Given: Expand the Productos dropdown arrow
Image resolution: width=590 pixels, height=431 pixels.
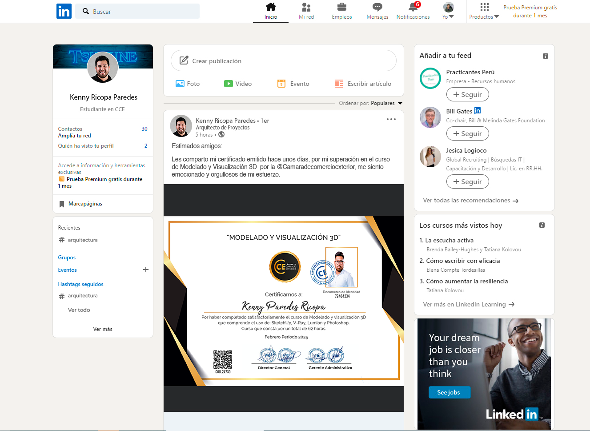Looking at the screenshot, I should (497, 17).
